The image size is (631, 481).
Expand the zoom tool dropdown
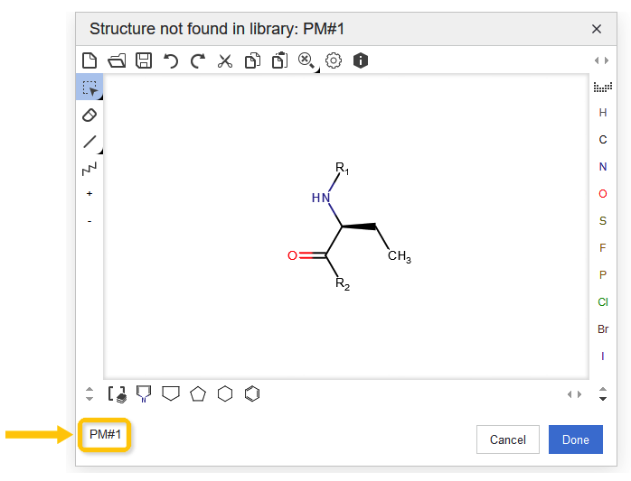pyautogui.click(x=307, y=60)
